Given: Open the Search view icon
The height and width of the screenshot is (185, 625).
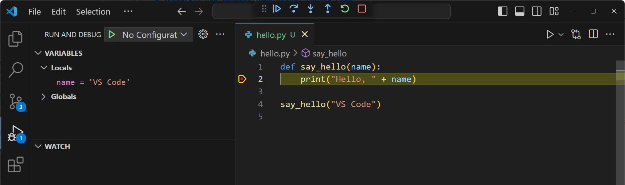Looking at the screenshot, I should coord(15,70).
